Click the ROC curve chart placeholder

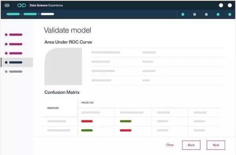click(63, 66)
